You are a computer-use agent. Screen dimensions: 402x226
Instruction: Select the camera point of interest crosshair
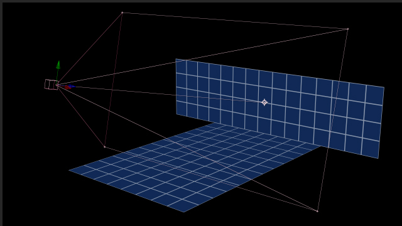pos(264,102)
